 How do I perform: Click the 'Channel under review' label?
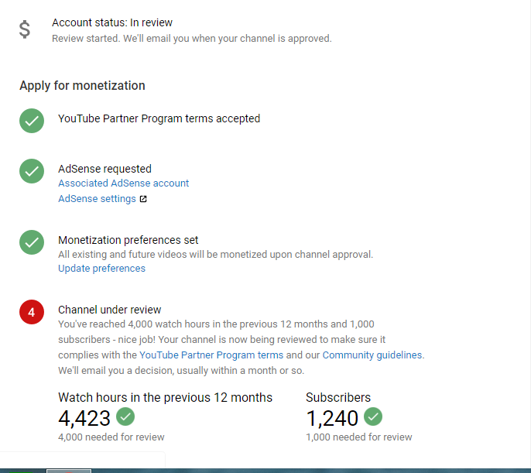(109, 310)
